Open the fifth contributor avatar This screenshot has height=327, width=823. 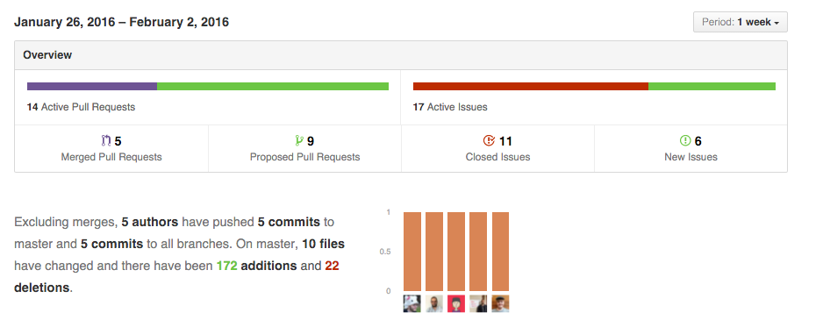tap(500, 304)
